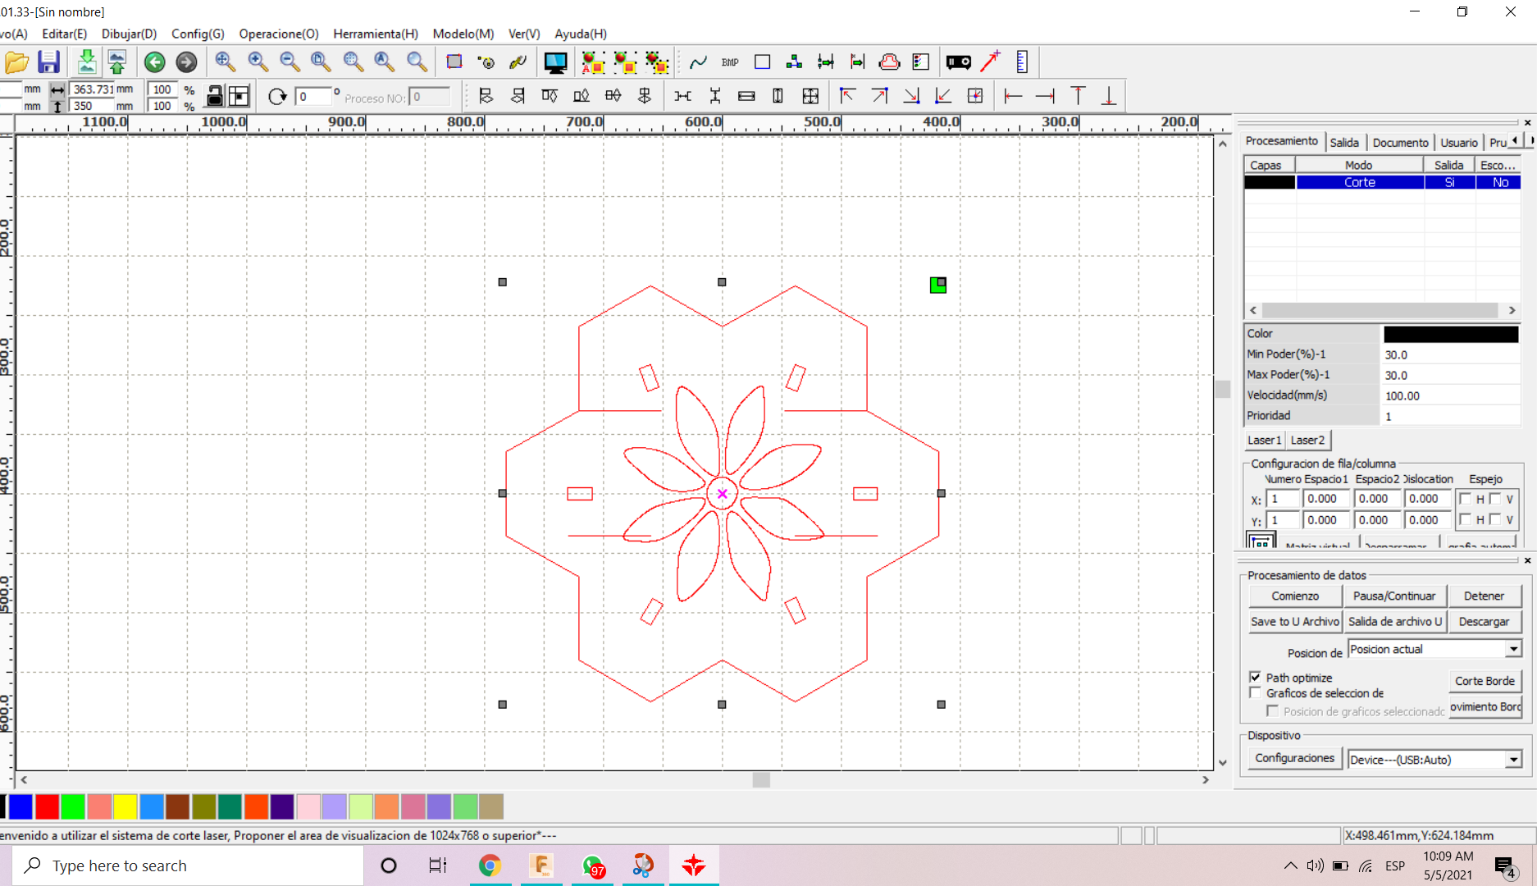Switch to the Documento tab
Screen dimensions: 1537x886
point(1400,143)
